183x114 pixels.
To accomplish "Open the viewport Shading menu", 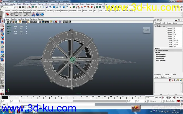I will point(13,19).
